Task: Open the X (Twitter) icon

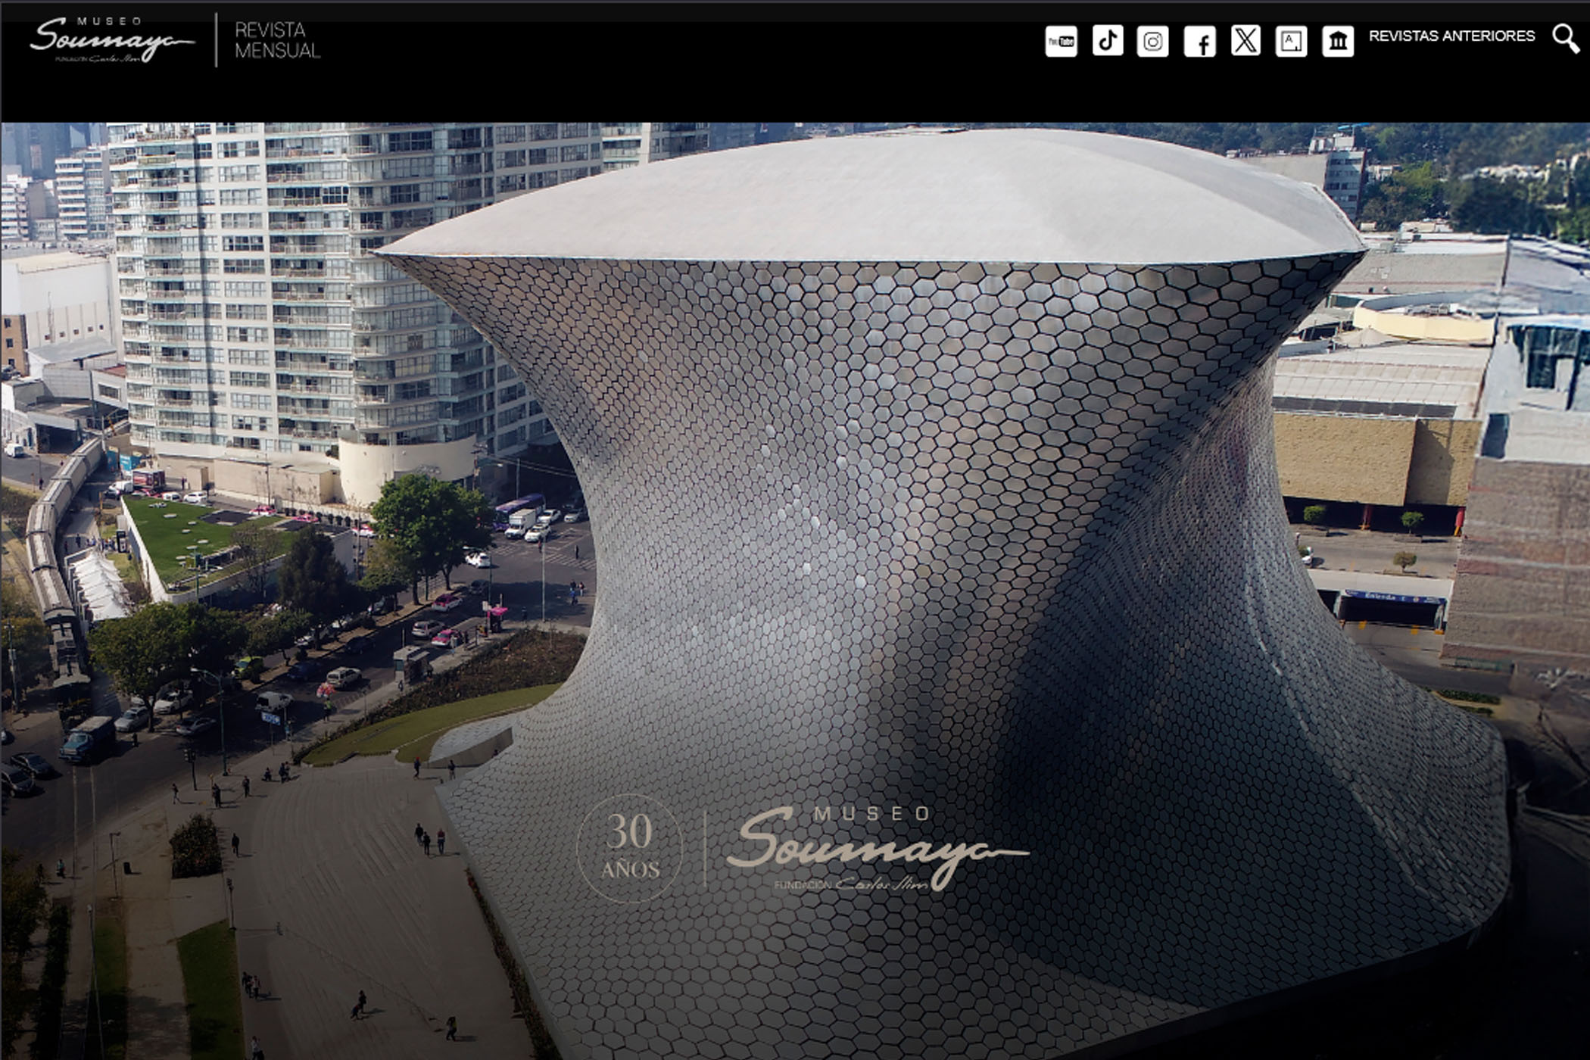Action: [1245, 41]
